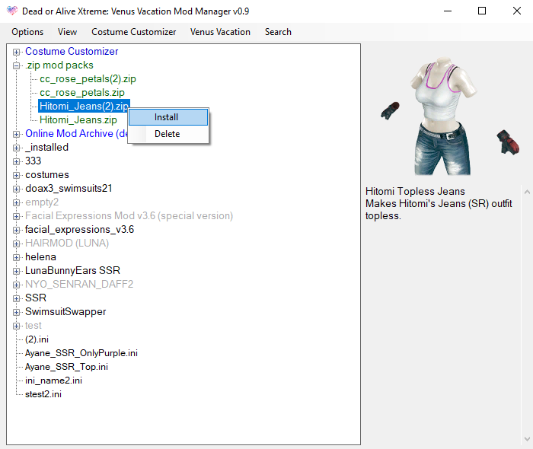Click the app heart icon in title bar
Image resolution: width=533 pixels, height=449 pixels.
click(12, 11)
